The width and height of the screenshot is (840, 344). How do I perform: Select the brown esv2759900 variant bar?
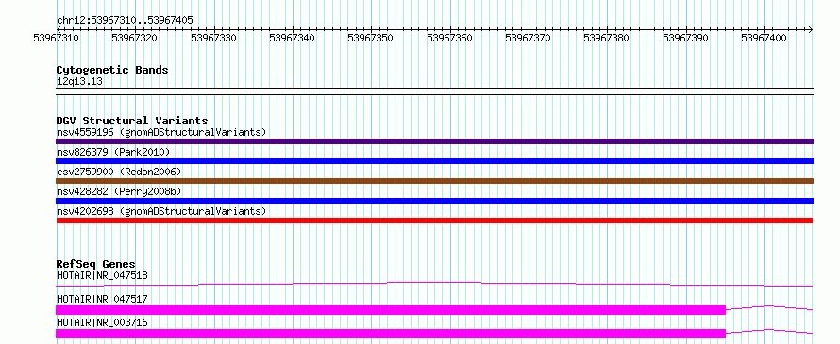(434, 181)
